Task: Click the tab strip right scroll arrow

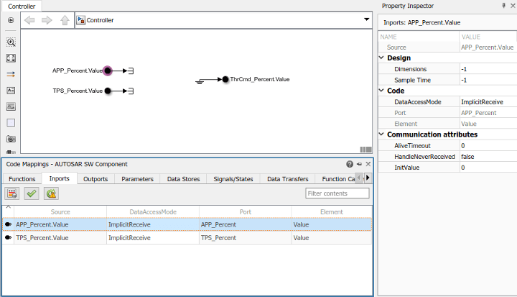Action: tap(368, 178)
